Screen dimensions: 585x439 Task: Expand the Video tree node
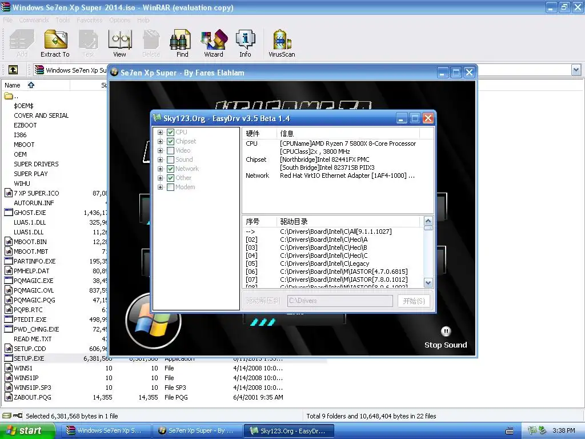[160, 150]
